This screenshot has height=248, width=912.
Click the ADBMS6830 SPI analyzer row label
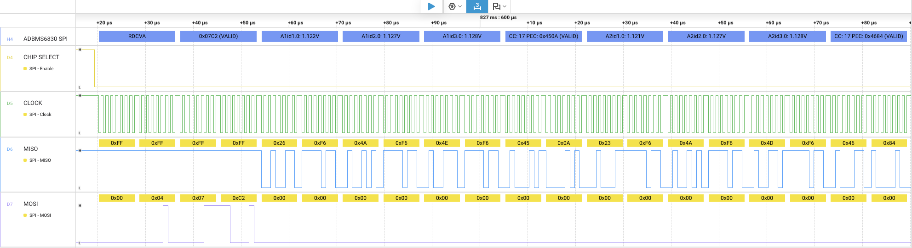point(46,39)
